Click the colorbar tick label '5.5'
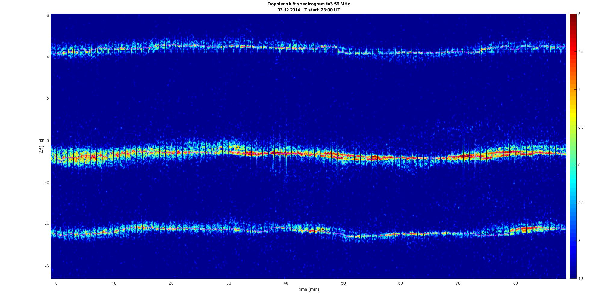The height and width of the screenshot is (299, 602). pos(581,203)
